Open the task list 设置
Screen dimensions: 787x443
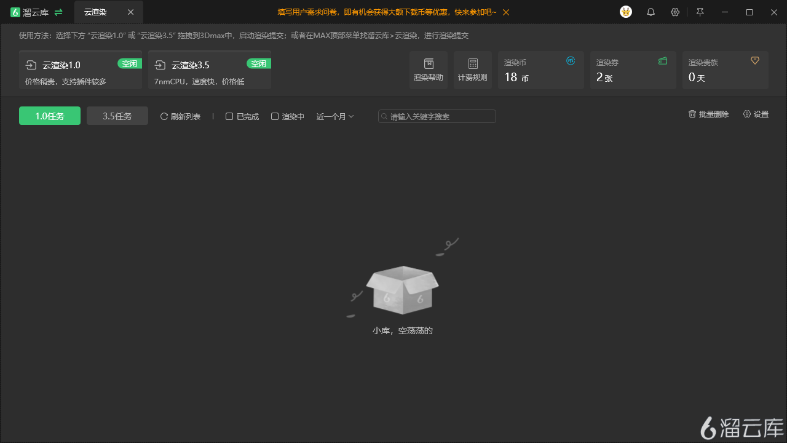point(756,114)
